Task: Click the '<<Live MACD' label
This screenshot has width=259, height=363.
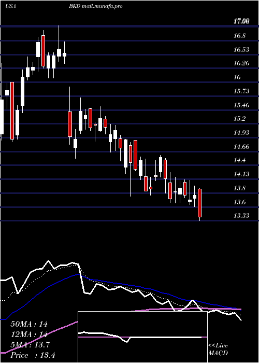Action: pyautogui.click(x=218, y=350)
